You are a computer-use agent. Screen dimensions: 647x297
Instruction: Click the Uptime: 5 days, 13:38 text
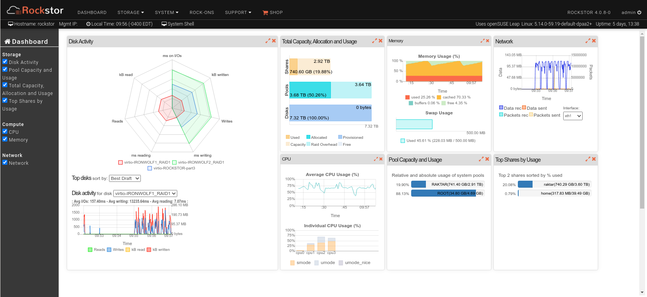618,24
